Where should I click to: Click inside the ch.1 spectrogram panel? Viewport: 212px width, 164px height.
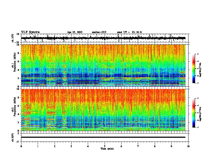[103, 65]
